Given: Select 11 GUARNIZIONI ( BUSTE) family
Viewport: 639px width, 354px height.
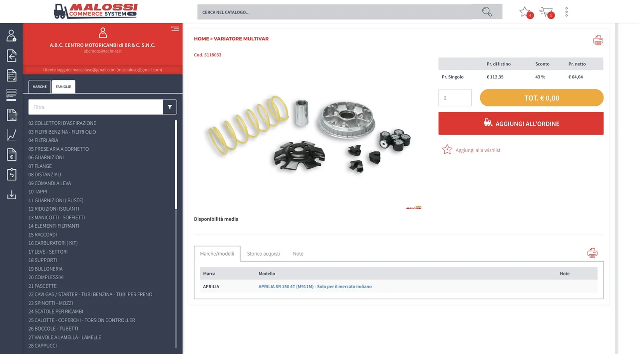Looking at the screenshot, I should click(56, 200).
